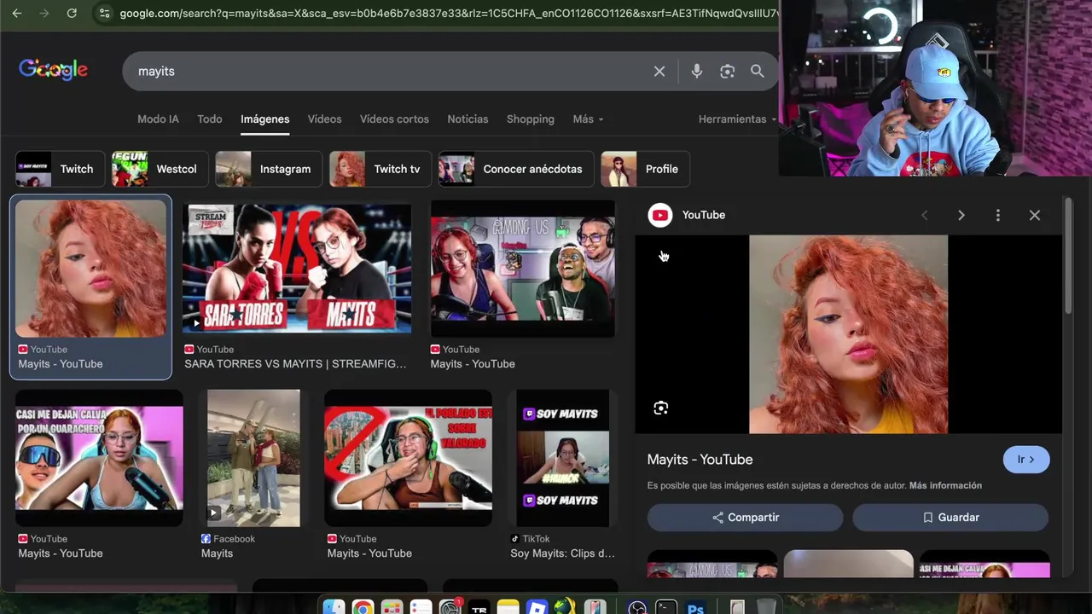
Task: Open selected red-haired portrait thumbnail
Action: 90,269
